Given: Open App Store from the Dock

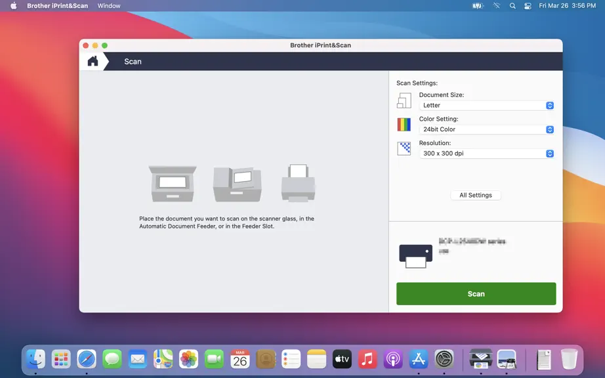Looking at the screenshot, I should coord(419,359).
